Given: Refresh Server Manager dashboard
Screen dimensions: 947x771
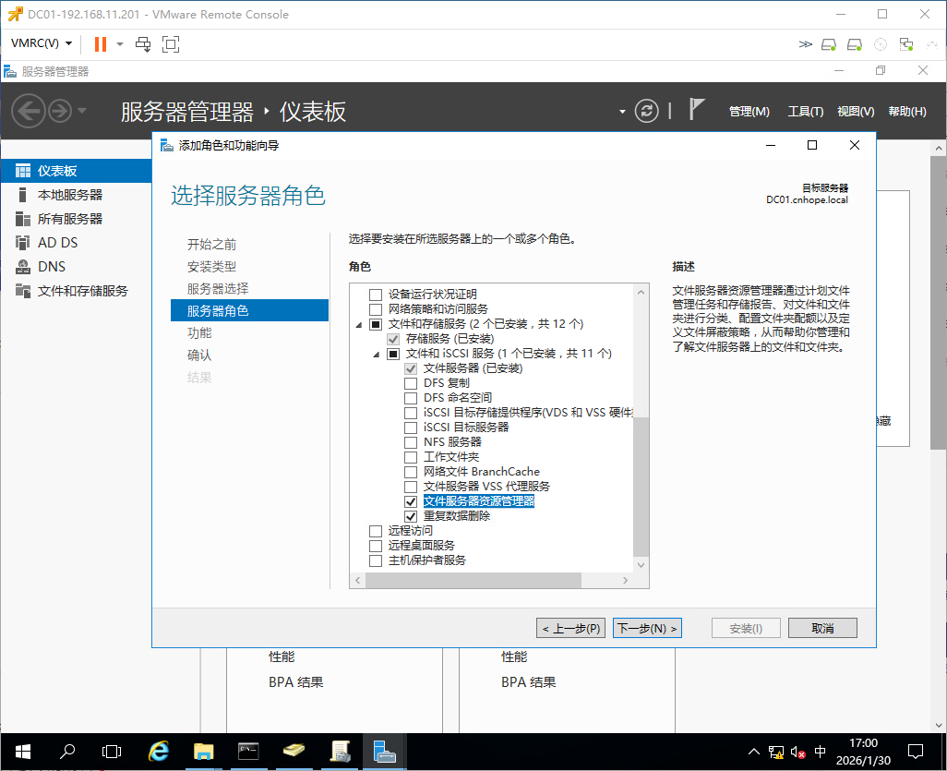Looking at the screenshot, I should click(x=646, y=111).
